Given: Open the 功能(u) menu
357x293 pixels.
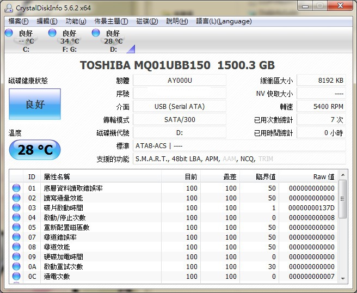Looking at the screenshot, I should point(76,21).
